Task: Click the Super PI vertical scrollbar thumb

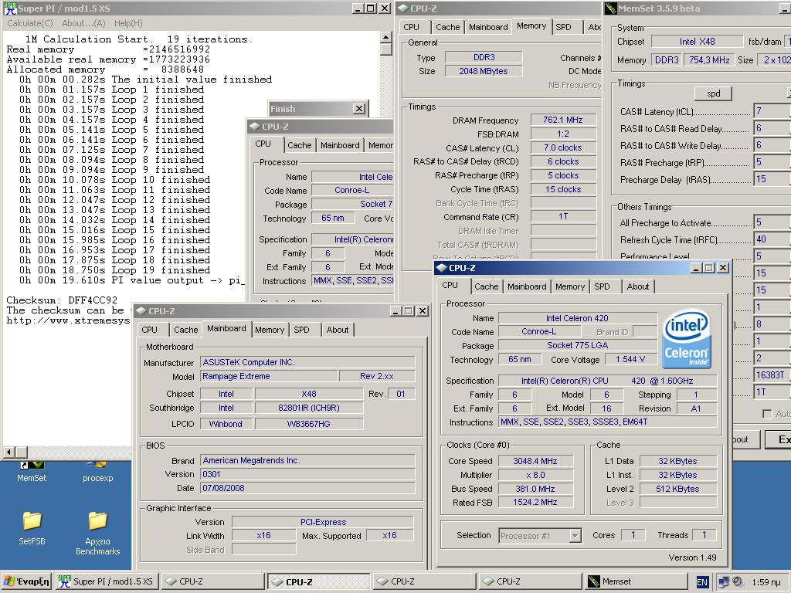Action: pyautogui.click(x=386, y=49)
